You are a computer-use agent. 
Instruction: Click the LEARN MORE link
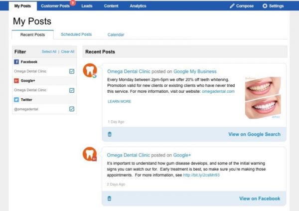click(119, 101)
